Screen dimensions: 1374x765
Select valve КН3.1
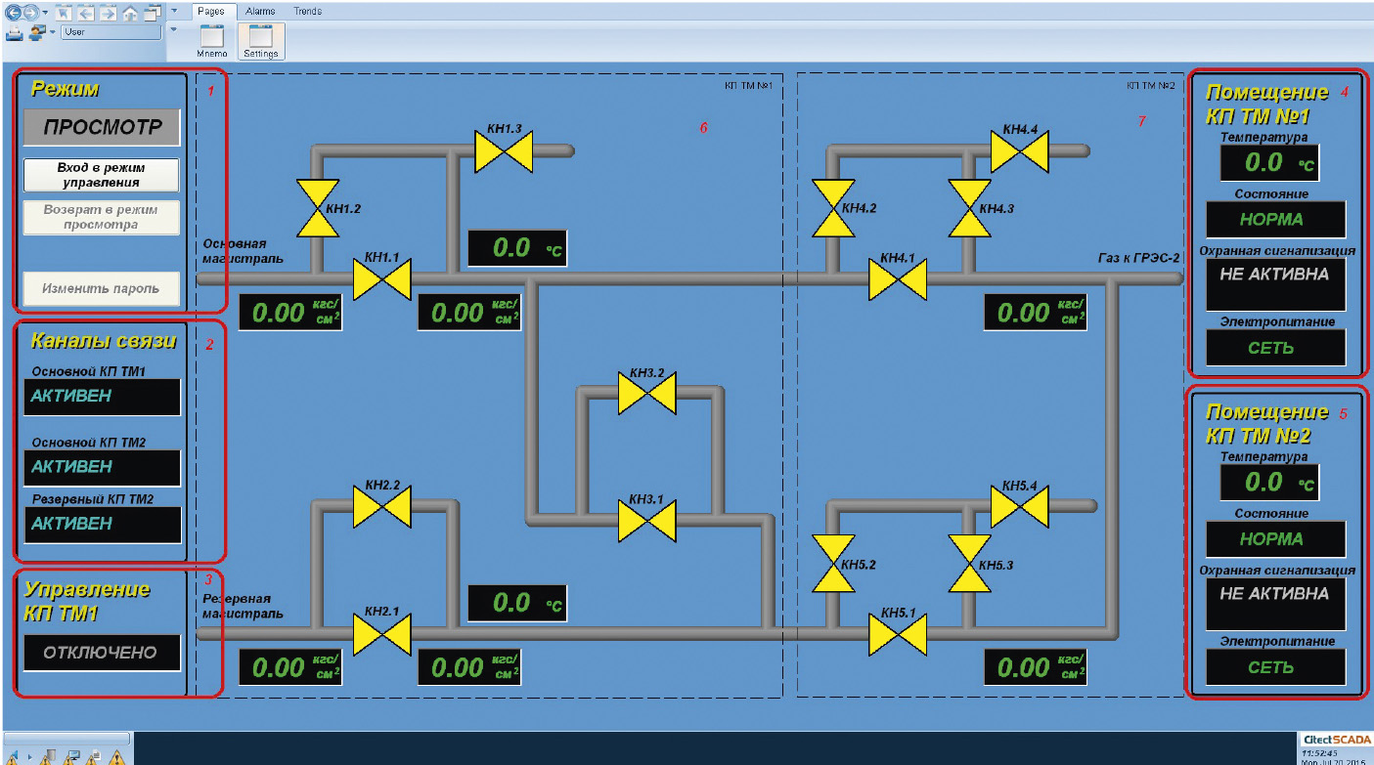[x=647, y=519]
